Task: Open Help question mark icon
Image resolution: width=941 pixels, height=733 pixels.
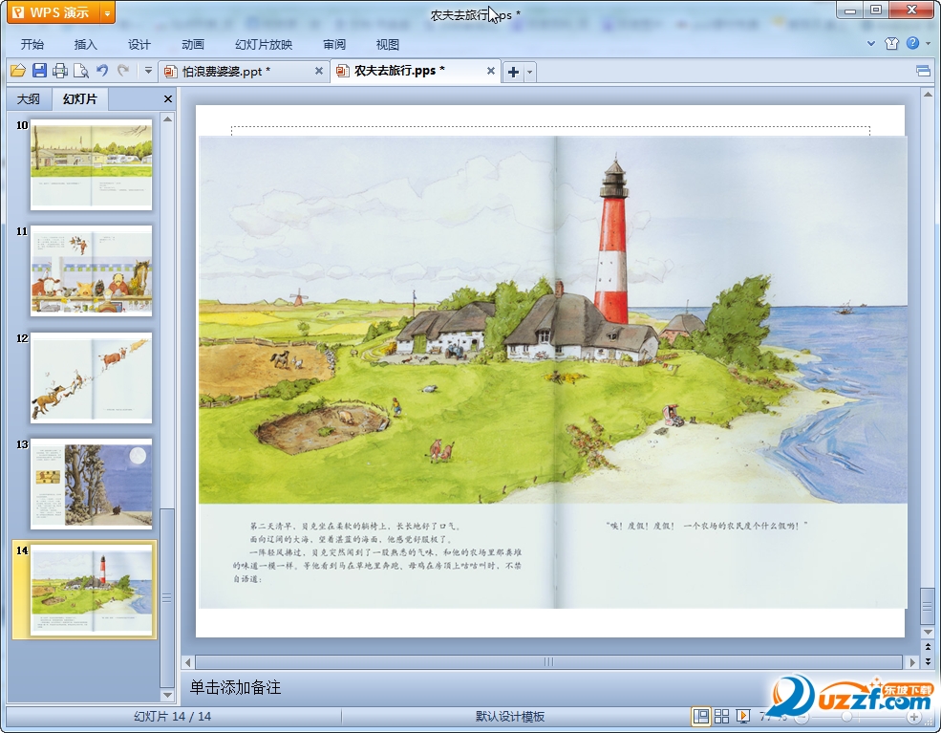Action: tap(912, 43)
